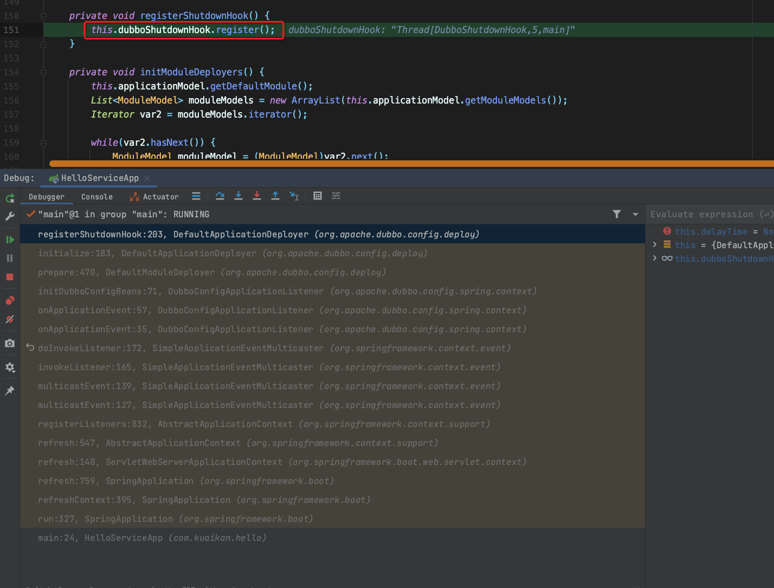Step into the method call
The height and width of the screenshot is (588, 774).
click(238, 195)
